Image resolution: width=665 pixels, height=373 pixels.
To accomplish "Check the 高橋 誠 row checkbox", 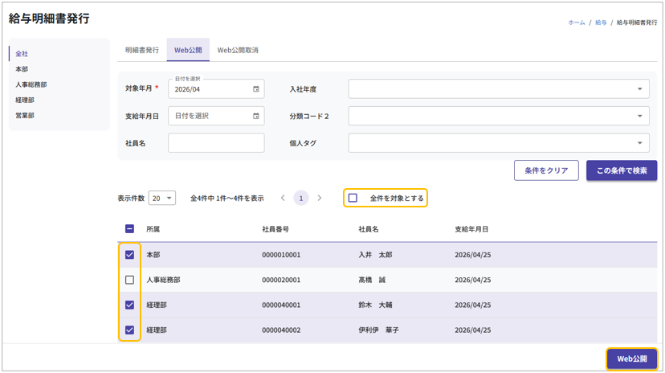I will (x=129, y=280).
